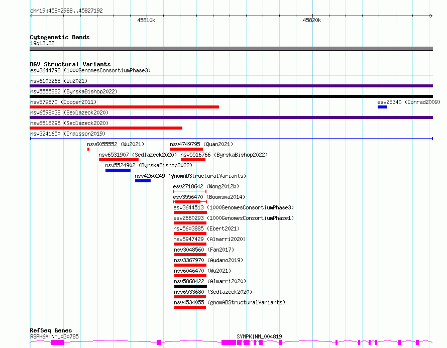Select the esv25340 small blue bar
The width and height of the screenshot is (447, 348).
tap(382, 107)
